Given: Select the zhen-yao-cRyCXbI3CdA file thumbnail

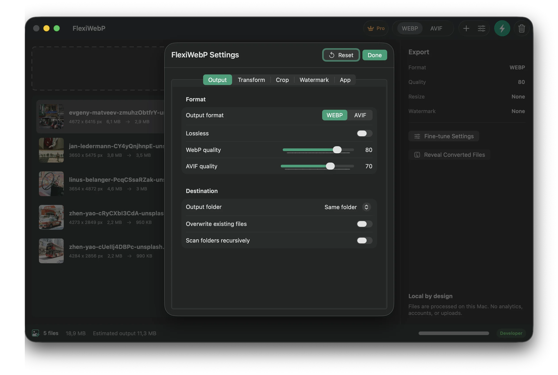Looking at the screenshot, I should point(51,217).
